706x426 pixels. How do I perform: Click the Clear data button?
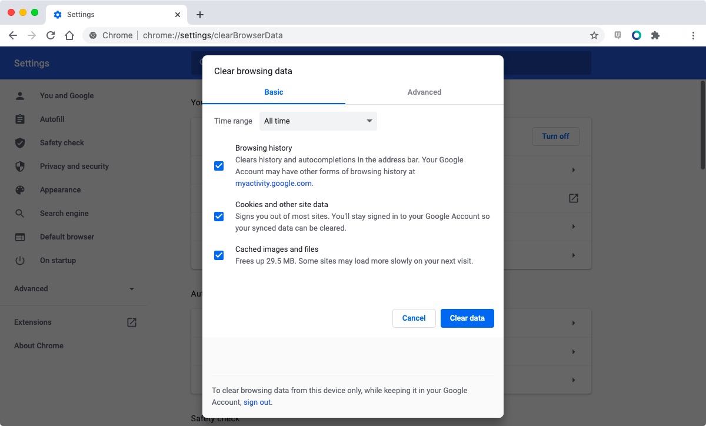click(467, 318)
